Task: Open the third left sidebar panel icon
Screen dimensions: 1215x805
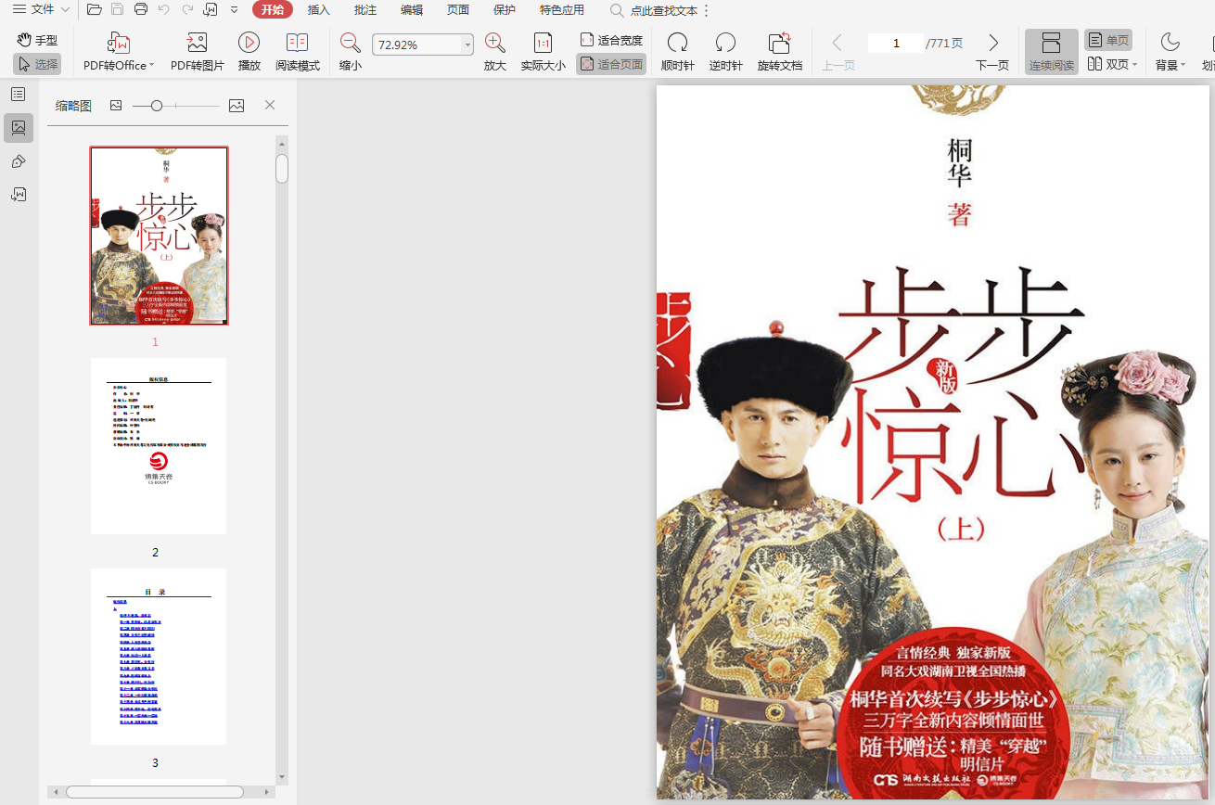Action: 19,161
